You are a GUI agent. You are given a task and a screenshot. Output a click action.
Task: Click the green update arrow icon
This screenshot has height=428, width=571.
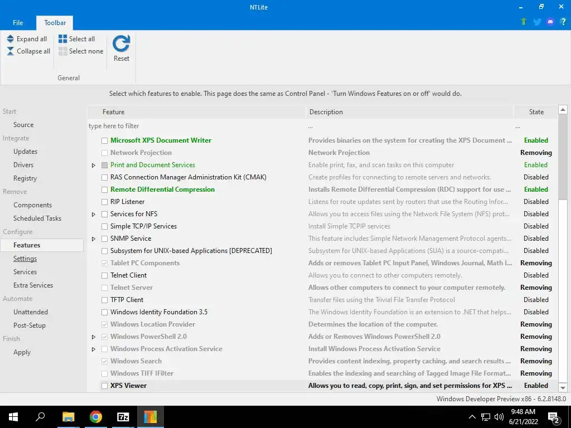coord(524,22)
